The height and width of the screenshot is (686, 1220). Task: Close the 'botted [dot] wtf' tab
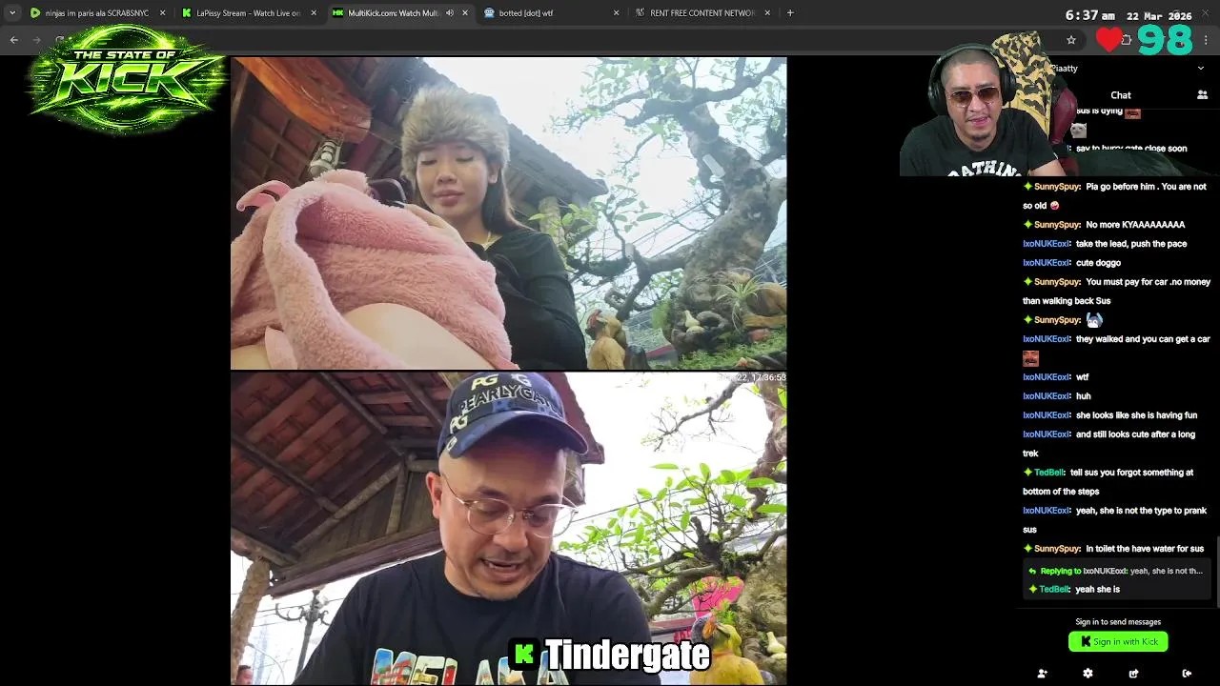(x=616, y=13)
